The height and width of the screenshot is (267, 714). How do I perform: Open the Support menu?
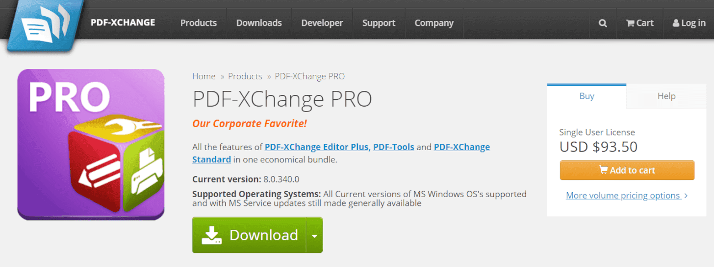click(379, 23)
